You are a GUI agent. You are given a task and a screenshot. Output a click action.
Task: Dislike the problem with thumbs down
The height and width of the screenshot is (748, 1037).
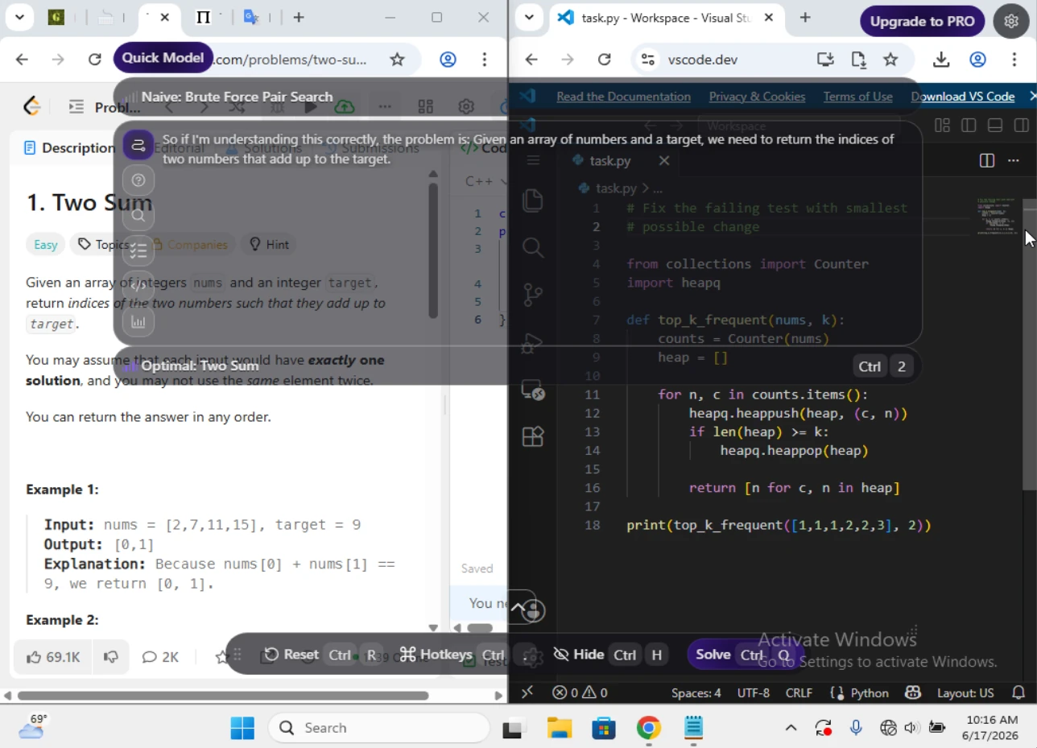coord(111,657)
